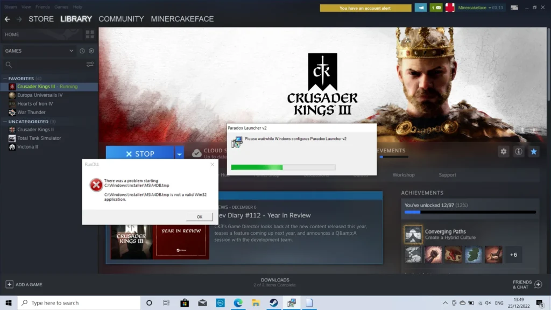551x310 pixels.
Task: Click the Windows taskbar search box
Action: pos(79,302)
